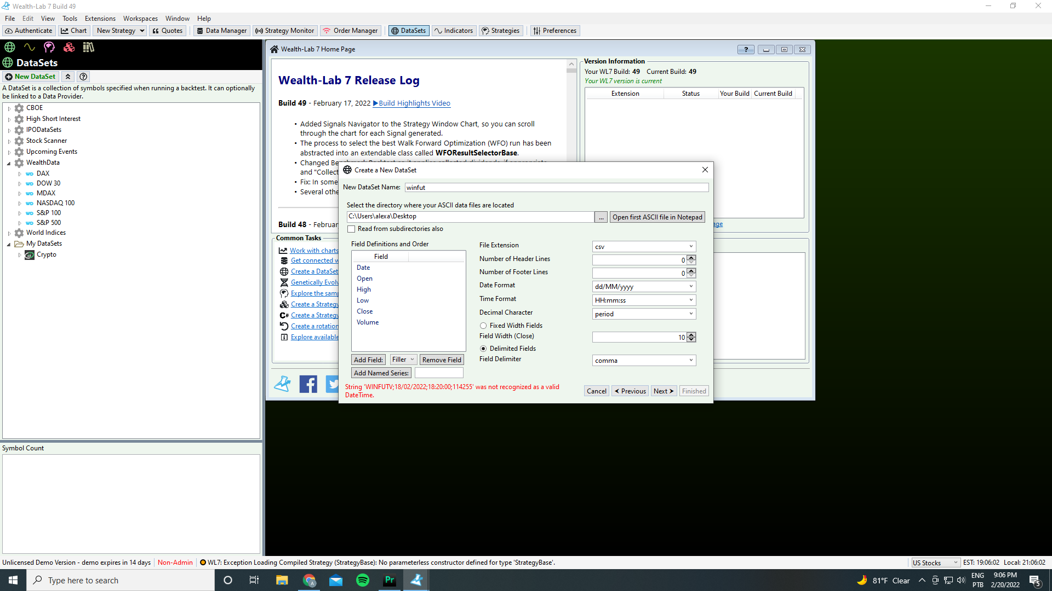This screenshot has width=1052, height=591.
Task: Select Delimited Fields radio option
Action: [x=483, y=349]
